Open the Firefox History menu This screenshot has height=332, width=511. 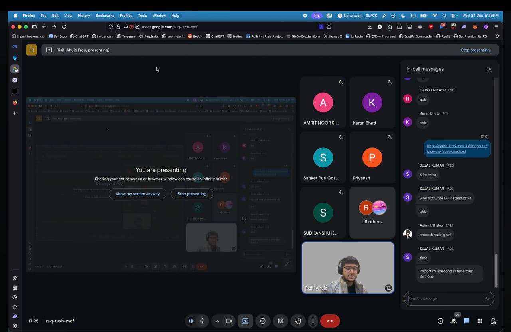[x=84, y=16]
